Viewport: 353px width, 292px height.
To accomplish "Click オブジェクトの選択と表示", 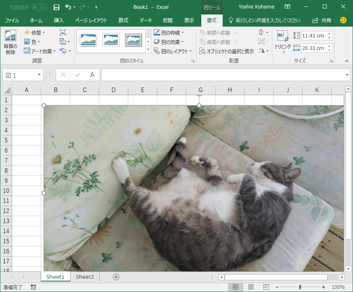I will coord(227,51).
